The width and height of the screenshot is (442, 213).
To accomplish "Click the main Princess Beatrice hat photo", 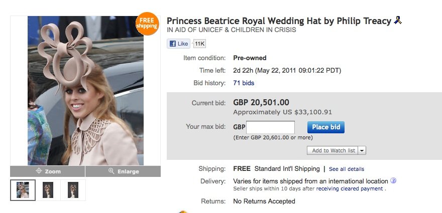I will point(85,90).
